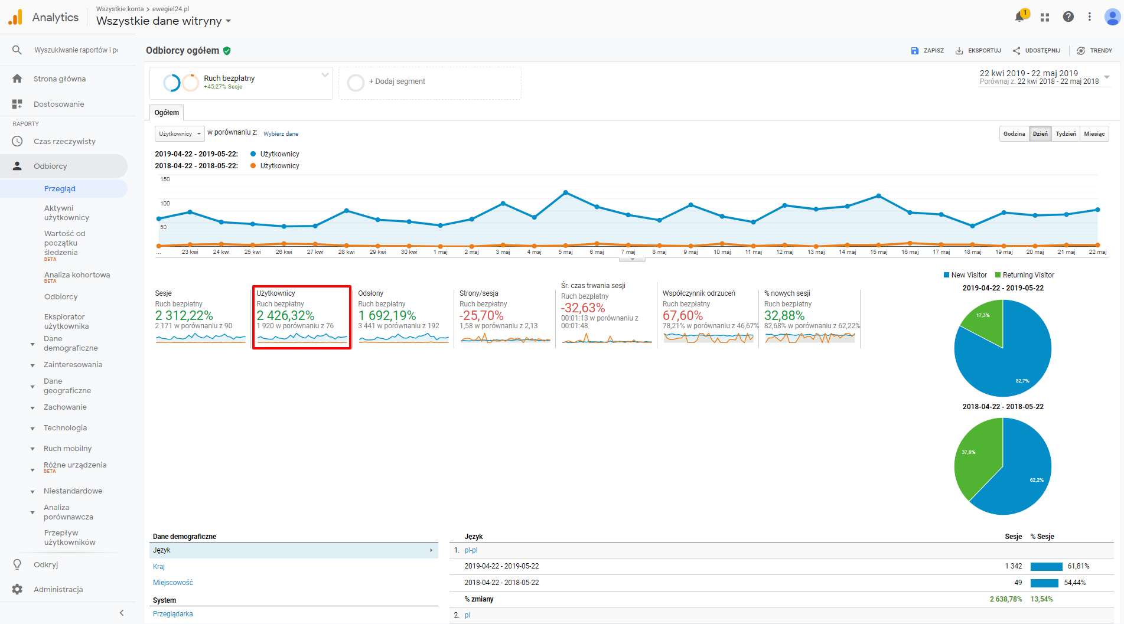The width and height of the screenshot is (1124, 624).
Task: Click the search magnifier icon
Action: (x=17, y=50)
